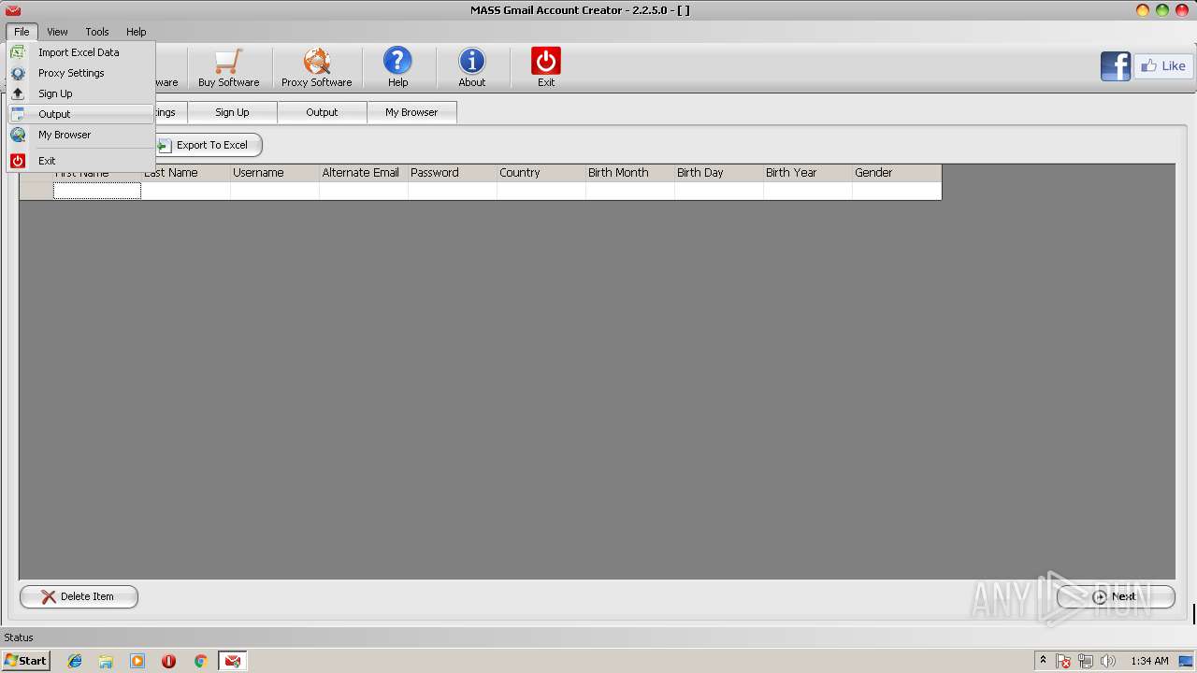The image size is (1197, 673).
Task: Switch to the Output tab
Action: tap(322, 112)
